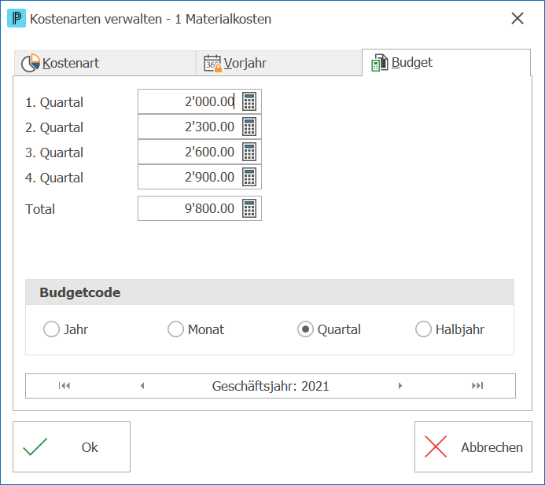Image resolution: width=545 pixels, height=485 pixels.
Task: Switch to the Kostenart tab
Action: click(x=105, y=63)
